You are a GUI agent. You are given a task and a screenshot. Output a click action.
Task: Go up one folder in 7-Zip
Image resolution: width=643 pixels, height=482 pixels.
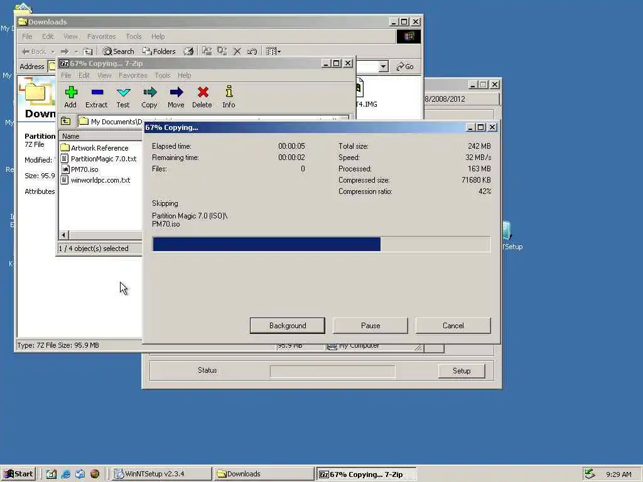point(65,121)
